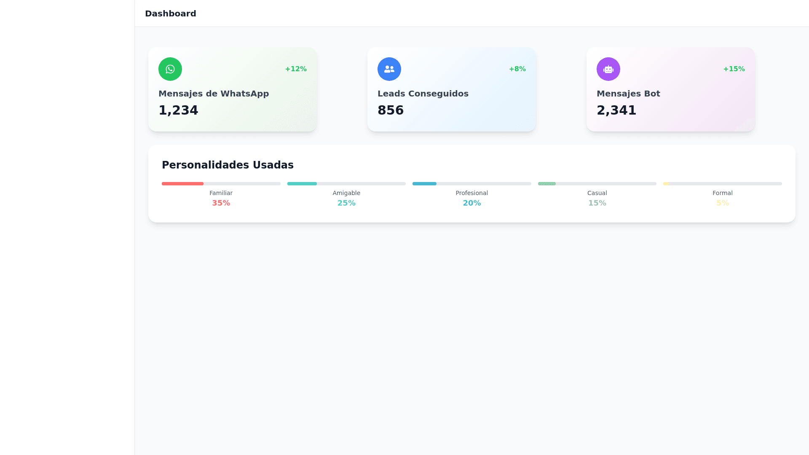
Task: Click the green WhatsApp icon
Action: click(x=170, y=69)
